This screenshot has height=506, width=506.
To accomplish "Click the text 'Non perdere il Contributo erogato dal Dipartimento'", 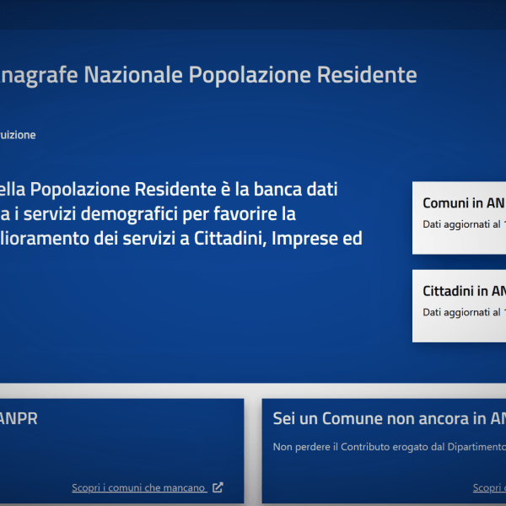I will 389,447.
